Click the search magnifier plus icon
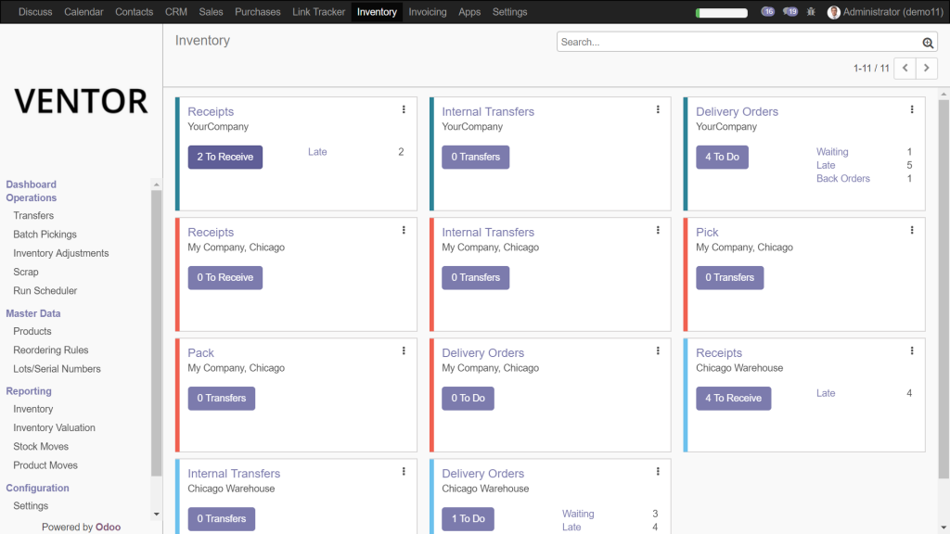The image size is (950, 534). [928, 43]
